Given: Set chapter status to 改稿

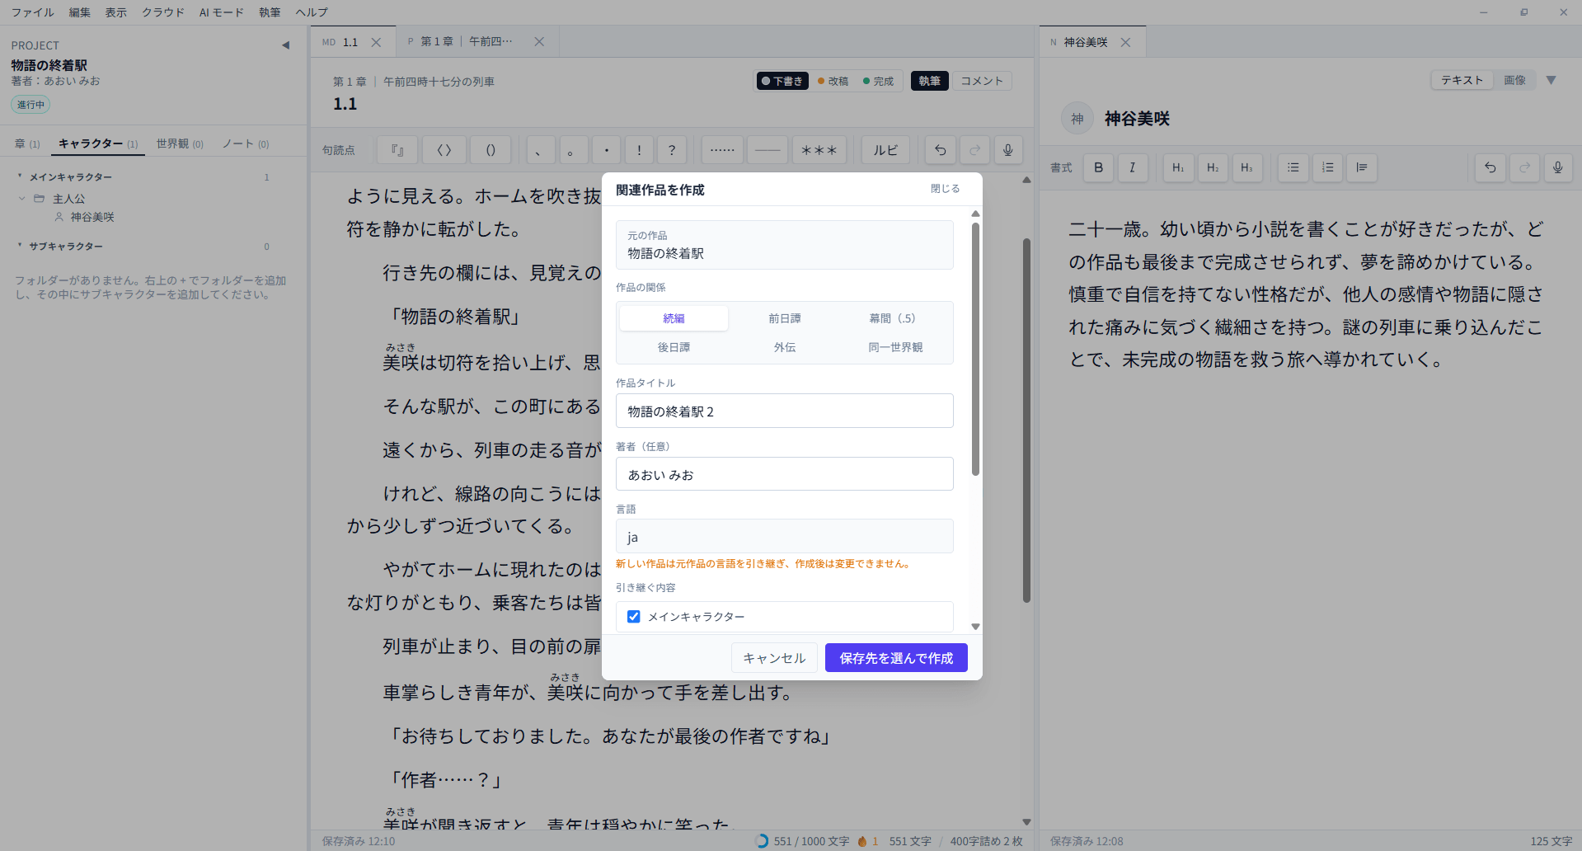Looking at the screenshot, I should tap(833, 81).
